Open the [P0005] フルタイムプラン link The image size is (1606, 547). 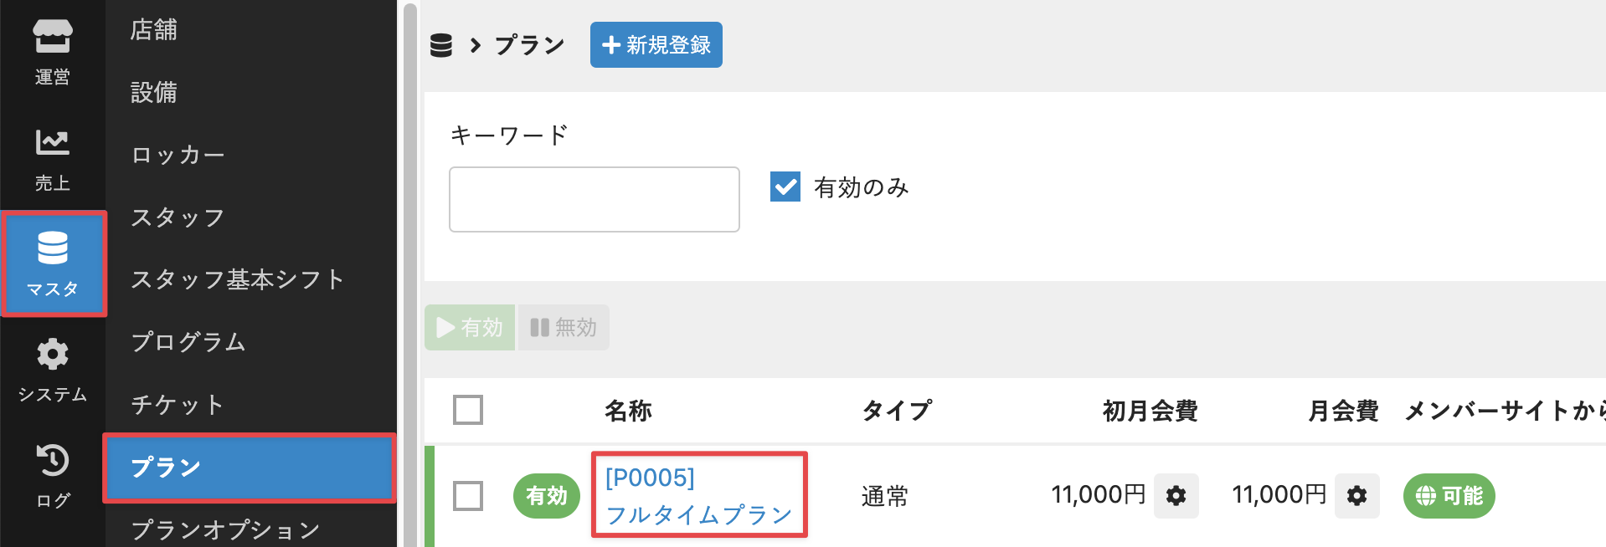click(x=699, y=495)
